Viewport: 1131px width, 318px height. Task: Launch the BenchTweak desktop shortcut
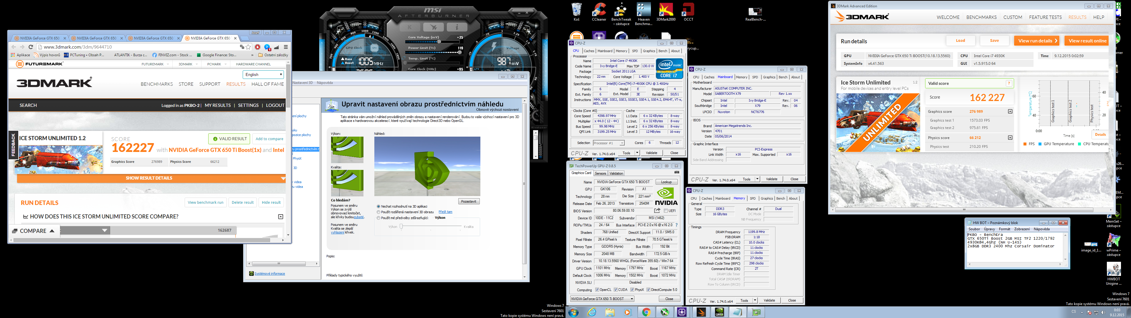click(621, 14)
